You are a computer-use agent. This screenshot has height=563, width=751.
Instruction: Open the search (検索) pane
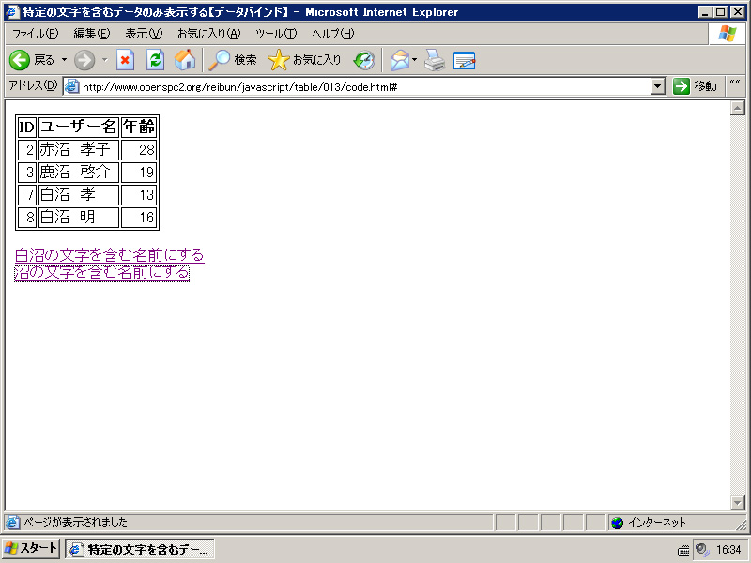[x=233, y=60]
